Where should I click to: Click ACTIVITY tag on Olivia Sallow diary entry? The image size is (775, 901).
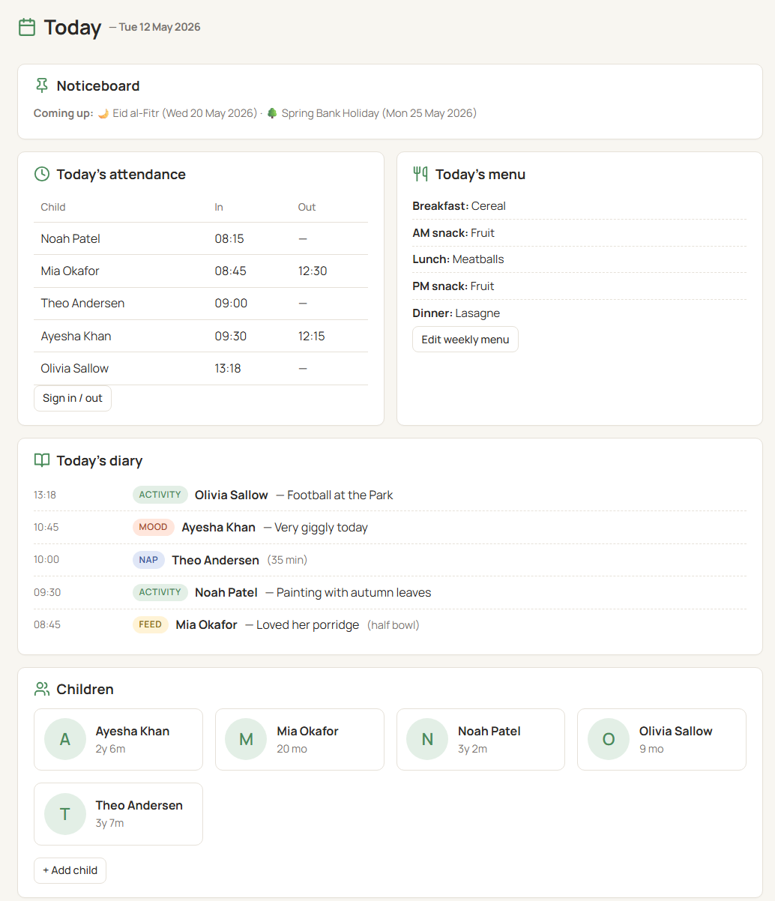click(x=160, y=495)
